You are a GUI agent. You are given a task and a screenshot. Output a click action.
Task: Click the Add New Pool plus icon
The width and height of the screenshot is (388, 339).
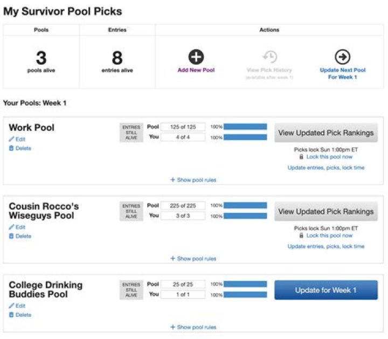[x=196, y=57]
